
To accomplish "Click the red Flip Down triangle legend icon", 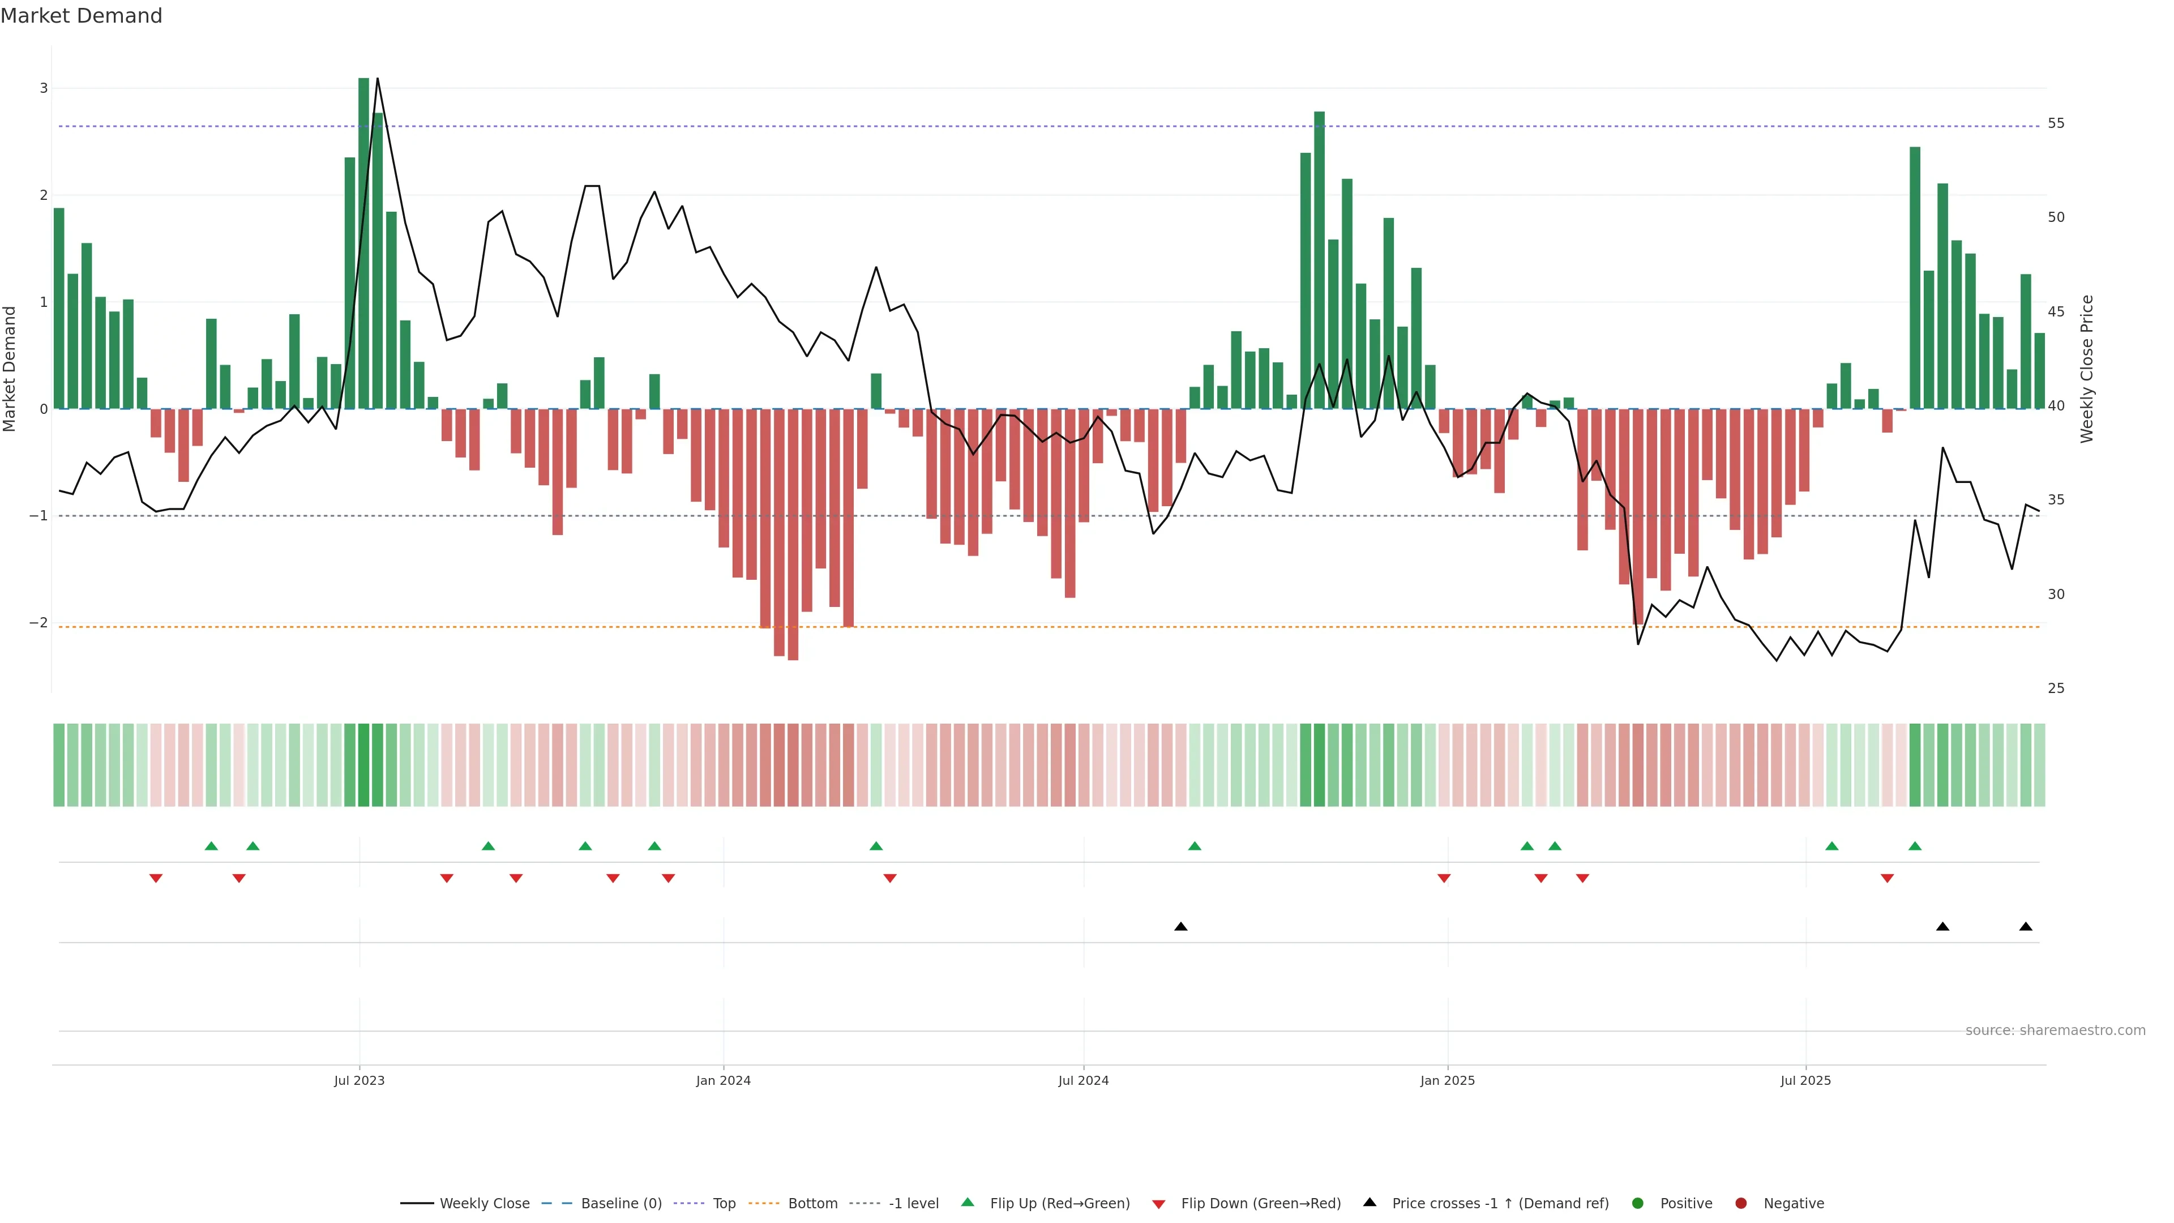I will [x=1158, y=1204].
